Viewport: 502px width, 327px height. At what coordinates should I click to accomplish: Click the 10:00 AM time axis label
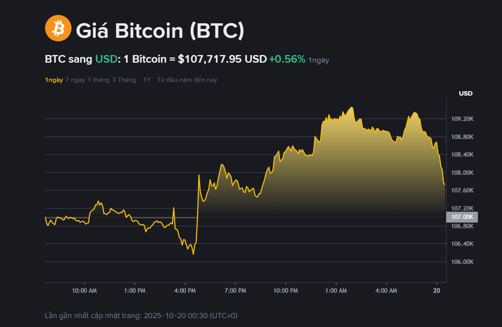pyautogui.click(x=84, y=290)
